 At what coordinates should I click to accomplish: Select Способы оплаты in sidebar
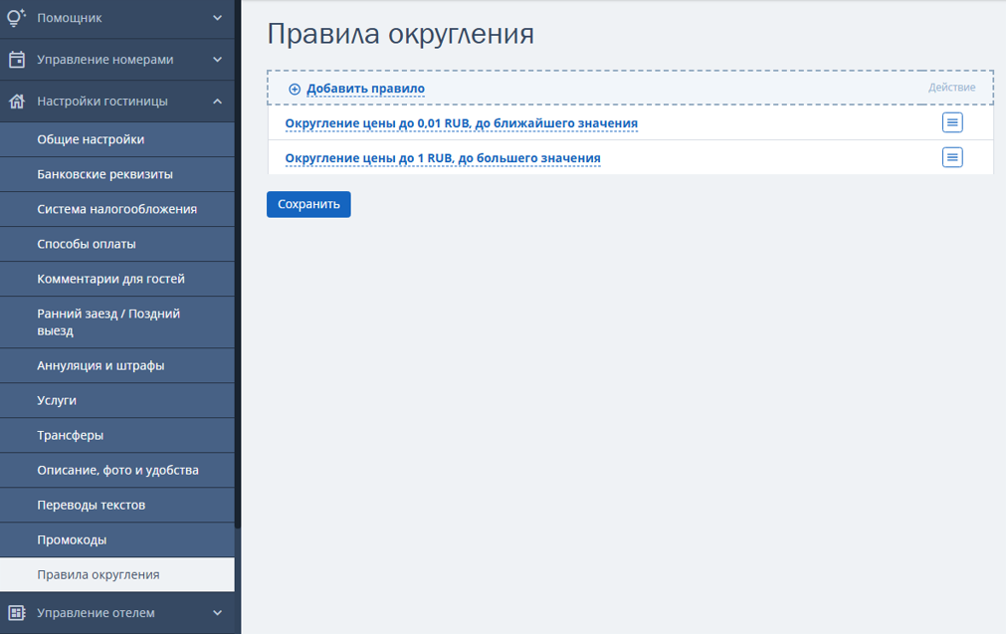click(x=116, y=244)
